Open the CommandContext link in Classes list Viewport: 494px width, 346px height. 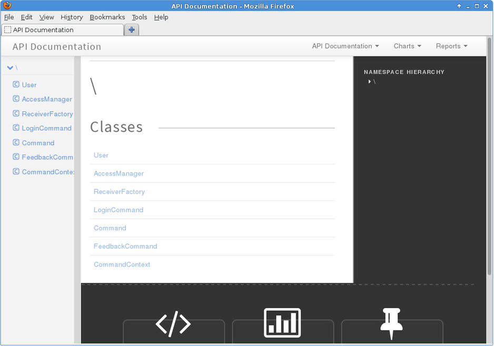[x=122, y=264]
